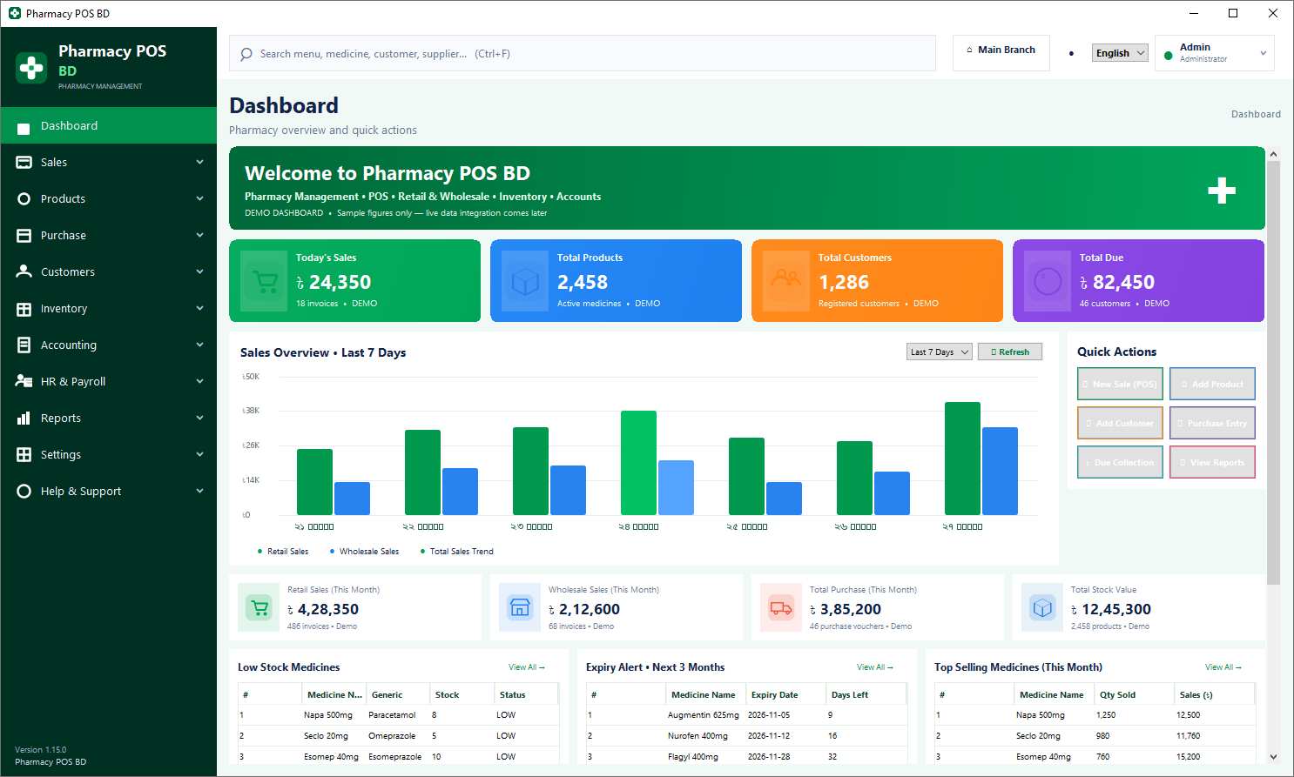Click the search menu input field

click(583, 53)
